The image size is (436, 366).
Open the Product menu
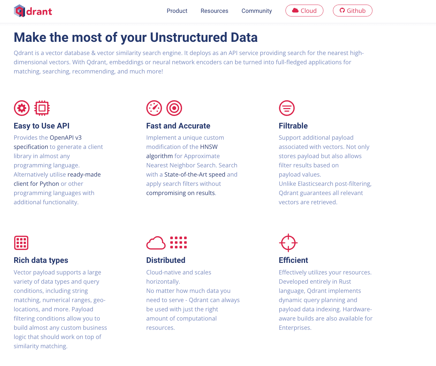click(x=177, y=11)
